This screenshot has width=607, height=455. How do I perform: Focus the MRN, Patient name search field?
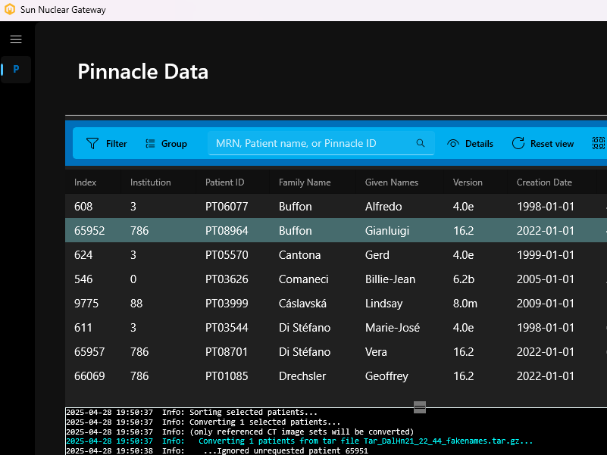321,143
